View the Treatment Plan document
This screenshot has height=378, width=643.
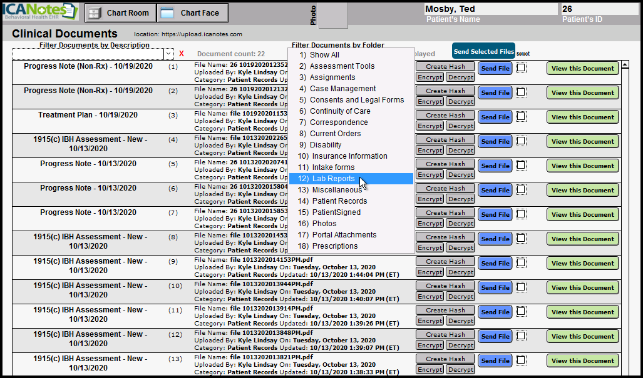pos(582,117)
